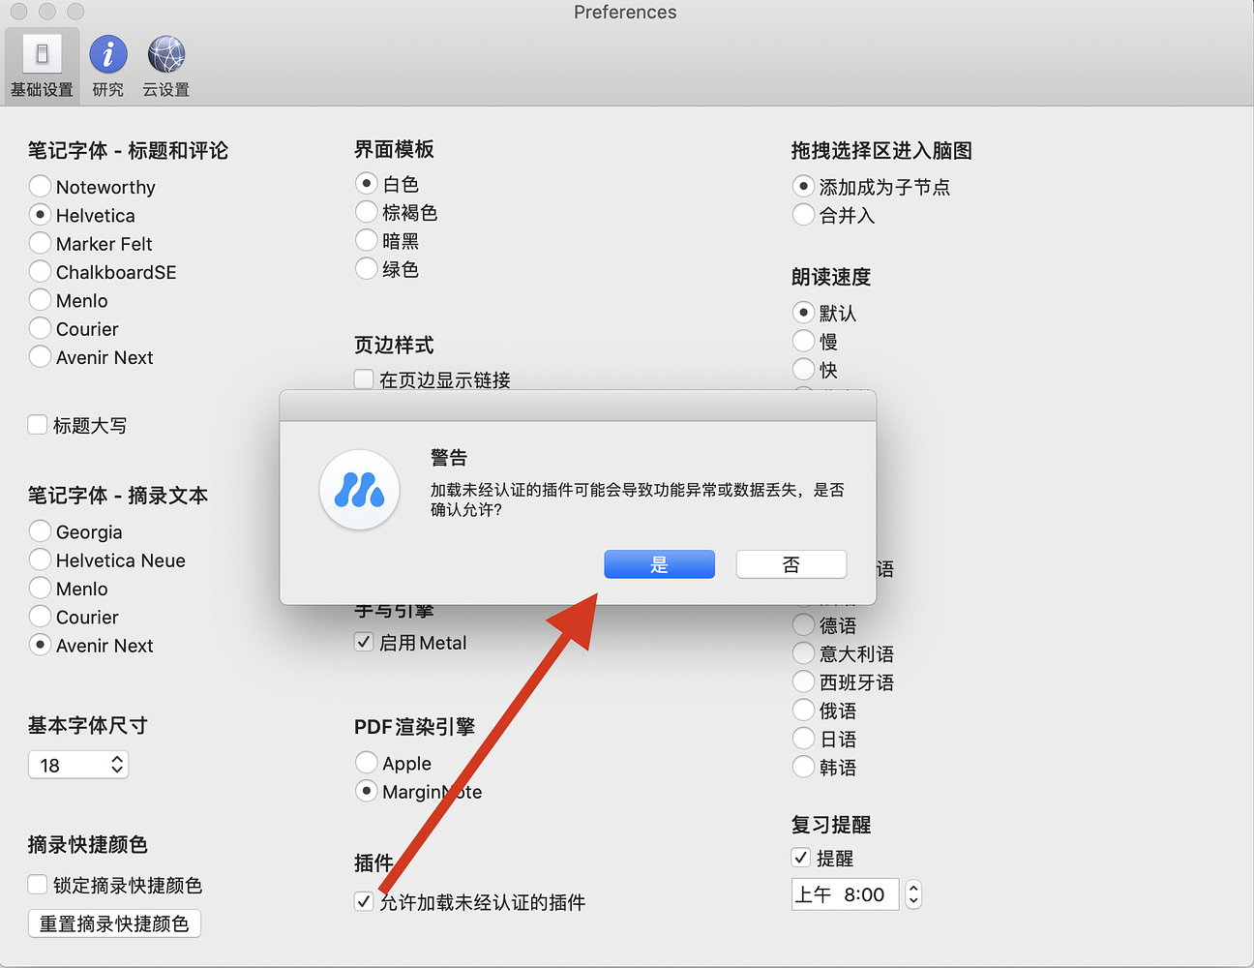
Task: Select Noteworthy as the title font
Action: [40, 186]
